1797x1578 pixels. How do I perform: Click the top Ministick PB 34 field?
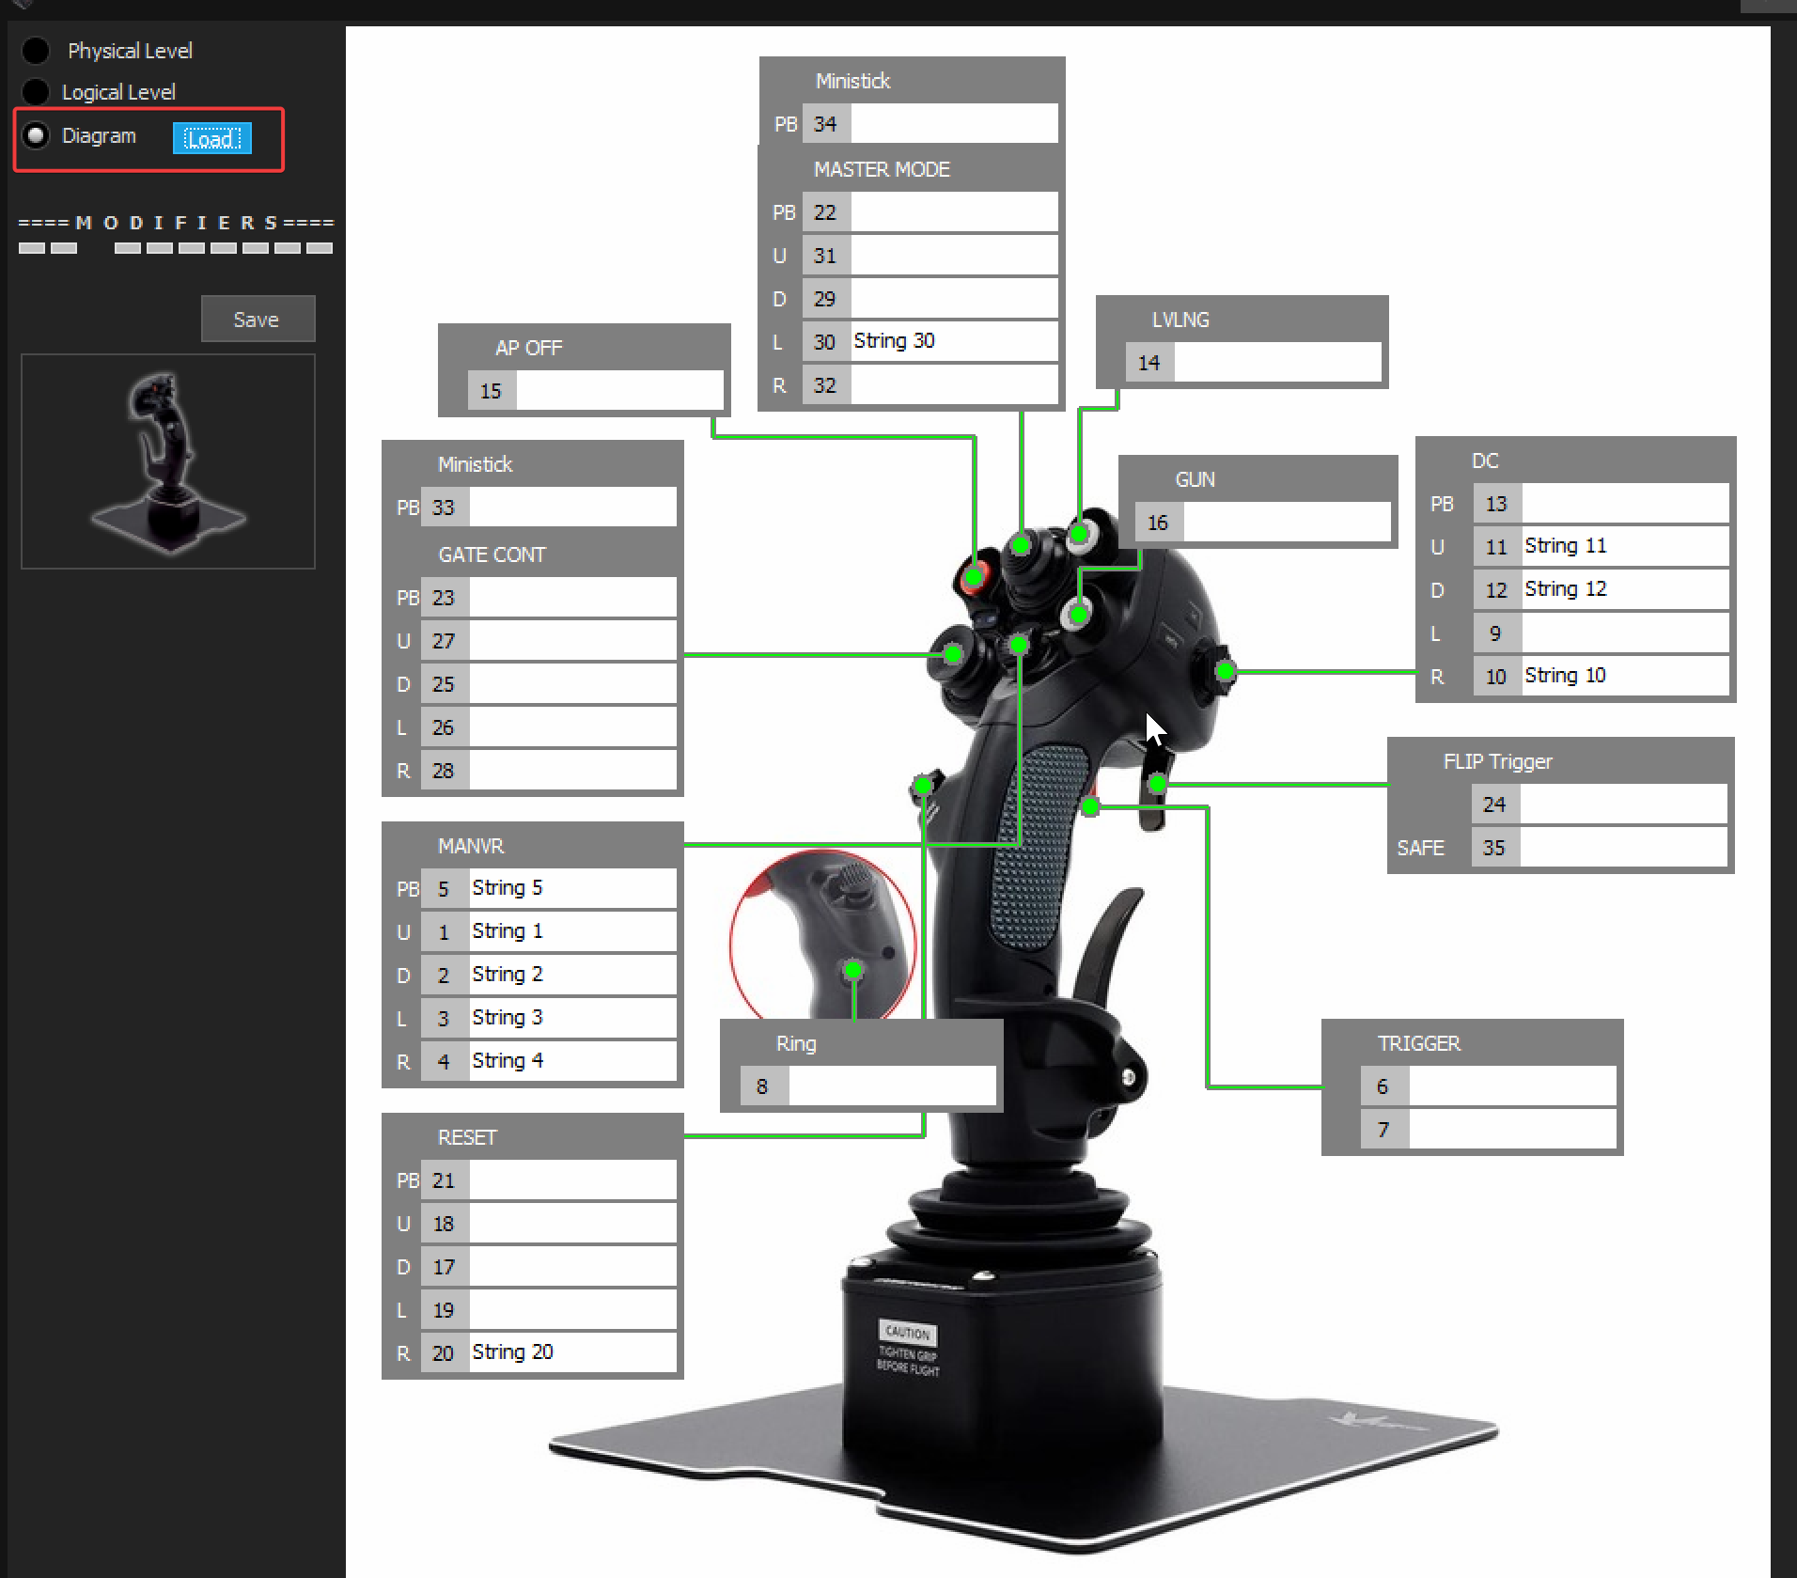(x=954, y=123)
